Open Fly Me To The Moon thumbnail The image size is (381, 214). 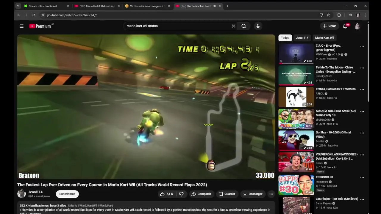point(296,75)
